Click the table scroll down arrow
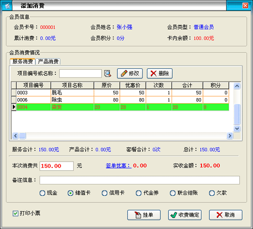The width and height of the screenshot is (253, 229). tap(237, 128)
